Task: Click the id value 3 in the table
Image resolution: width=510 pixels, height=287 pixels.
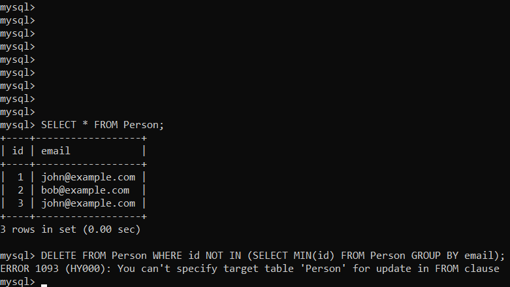Action: (x=21, y=203)
